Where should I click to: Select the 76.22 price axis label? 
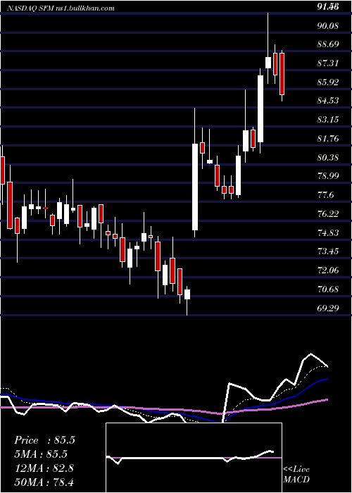pyautogui.click(x=328, y=214)
